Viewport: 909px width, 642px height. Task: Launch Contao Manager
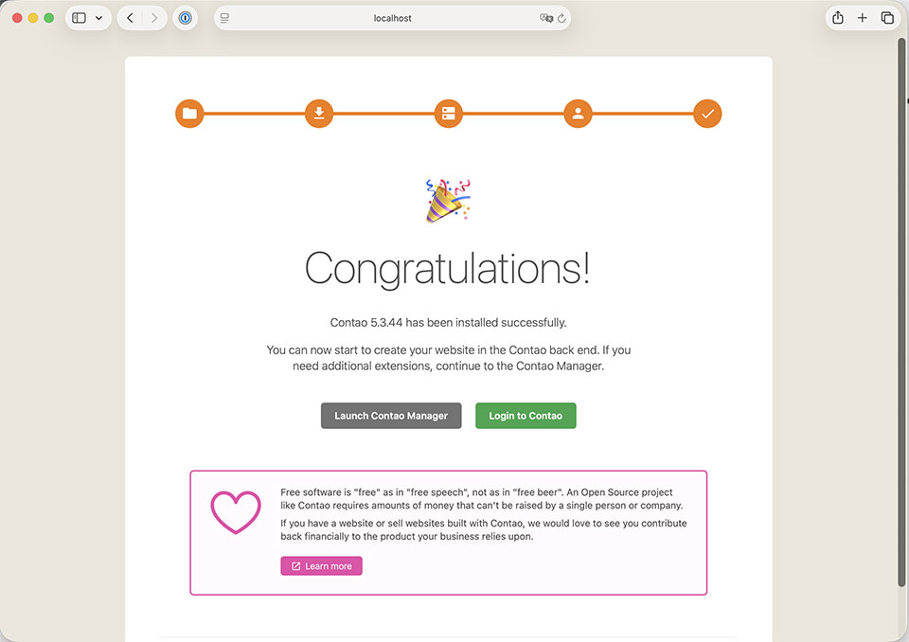(391, 416)
